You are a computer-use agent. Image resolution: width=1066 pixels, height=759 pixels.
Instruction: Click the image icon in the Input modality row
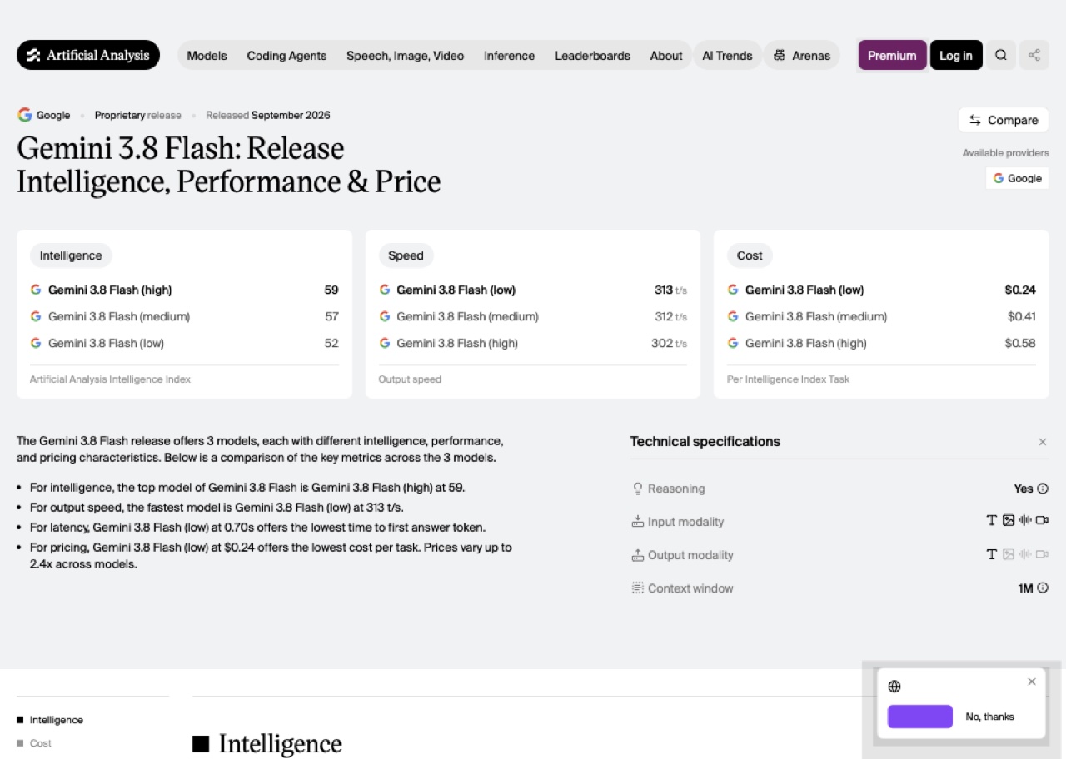pyautogui.click(x=1009, y=521)
